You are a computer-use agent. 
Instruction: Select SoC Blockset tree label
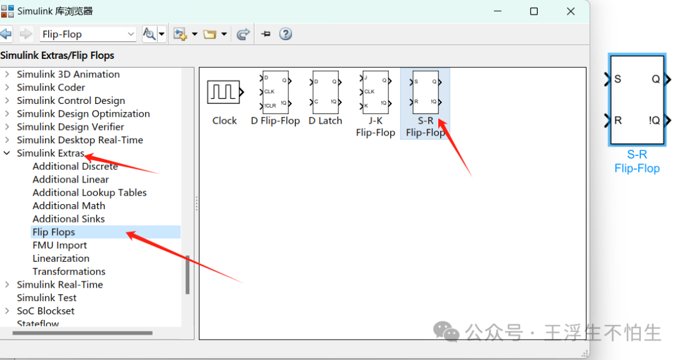(x=46, y=311)
